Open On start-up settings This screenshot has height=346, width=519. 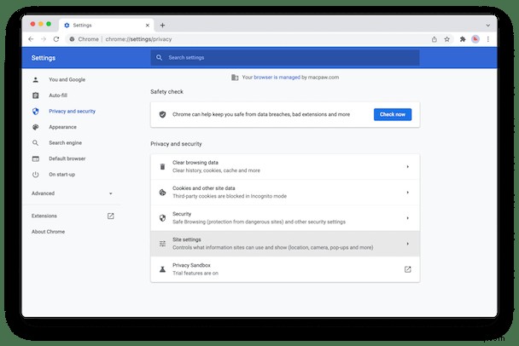[62, 175]
